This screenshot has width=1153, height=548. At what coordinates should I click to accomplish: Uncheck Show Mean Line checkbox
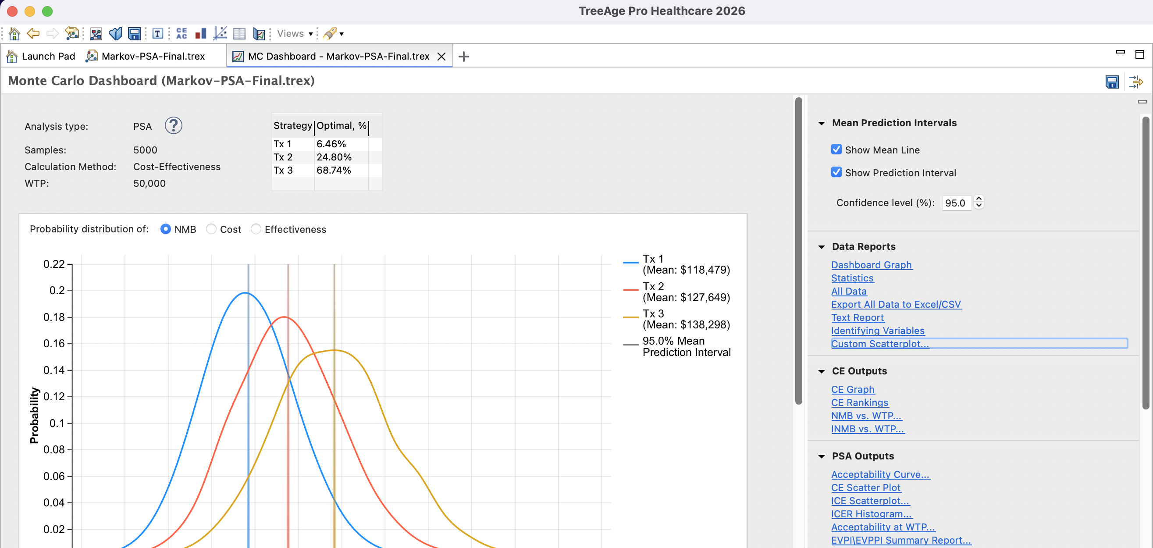point(836,149)
